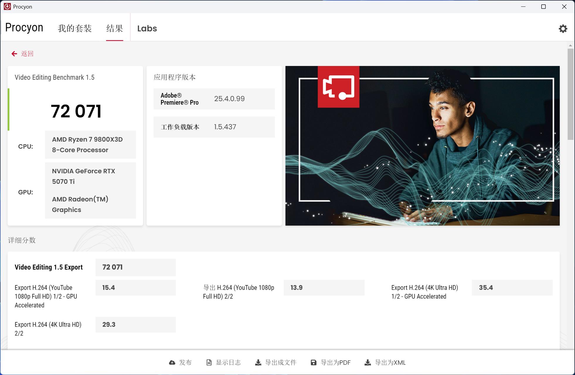Export the report as XML
The height and width of the screenshot is (375, 575).
[x=389, y=362]
